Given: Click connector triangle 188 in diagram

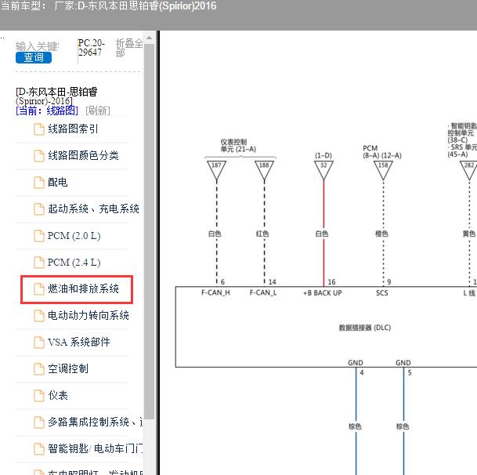Looking at the screenshot, I should pos(264,170).
